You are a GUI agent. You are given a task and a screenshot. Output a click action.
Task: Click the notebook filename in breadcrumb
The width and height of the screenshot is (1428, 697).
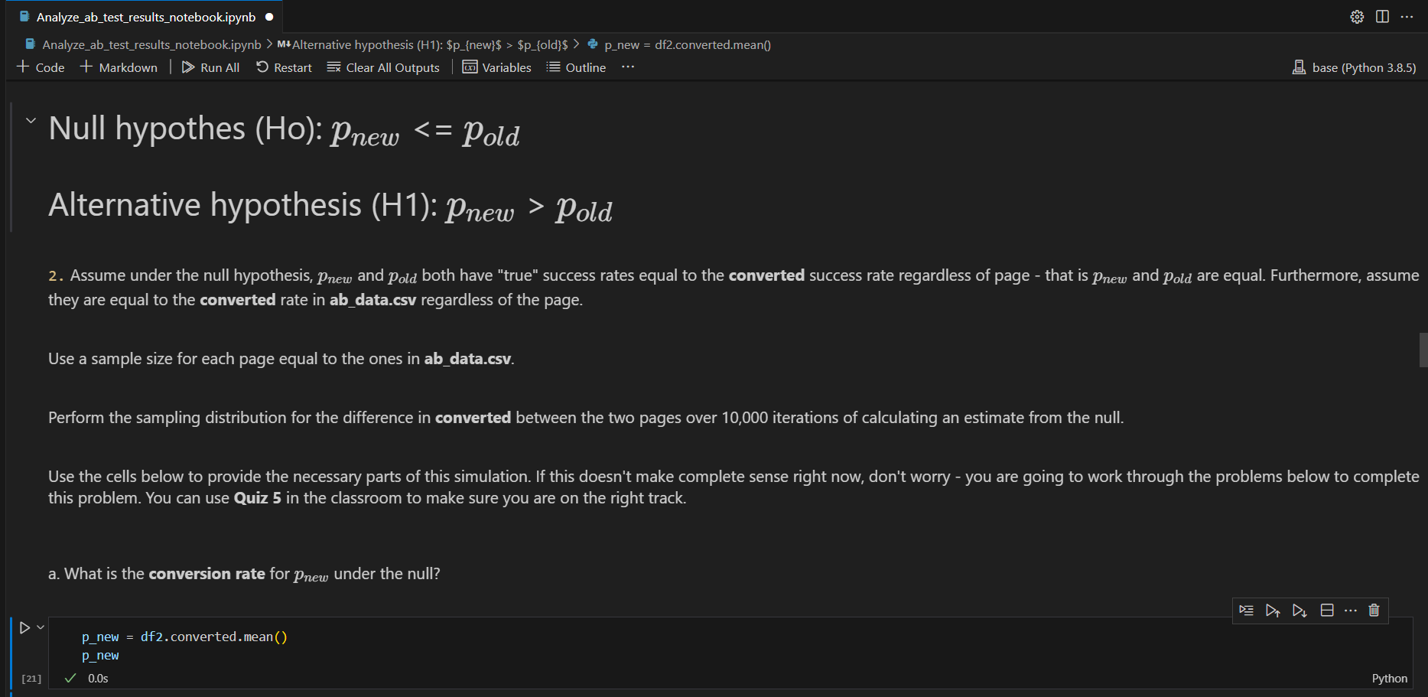[151, 45]
